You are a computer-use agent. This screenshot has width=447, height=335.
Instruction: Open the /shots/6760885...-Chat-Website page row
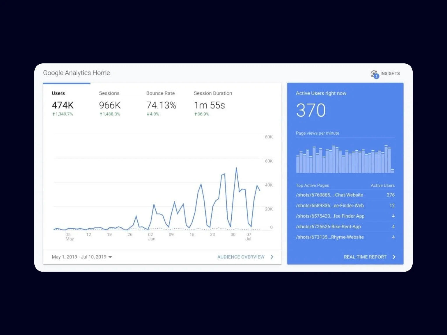click(345, 195)
